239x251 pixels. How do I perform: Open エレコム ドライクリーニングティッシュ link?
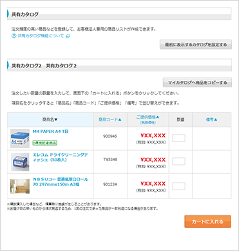tap(61, 157)
